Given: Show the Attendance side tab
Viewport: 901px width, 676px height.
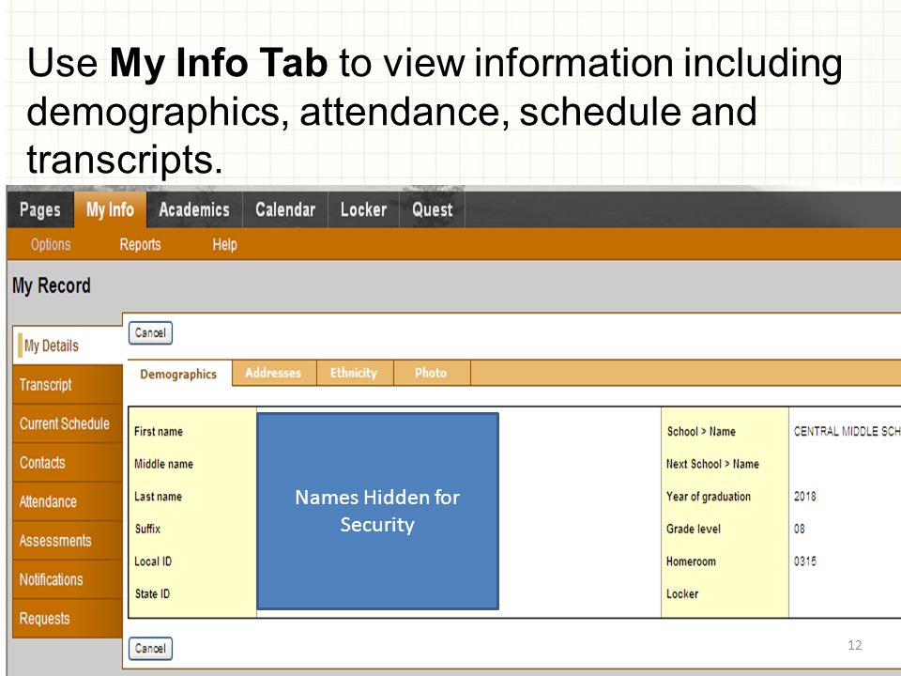Looking at the screenshot, I should tap(68, 501).
